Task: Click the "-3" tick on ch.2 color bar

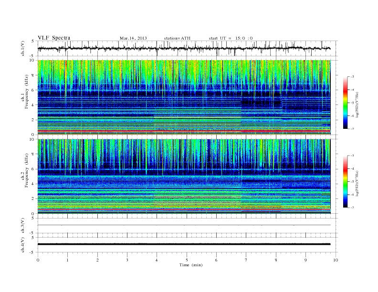Action: pos(352,156)
